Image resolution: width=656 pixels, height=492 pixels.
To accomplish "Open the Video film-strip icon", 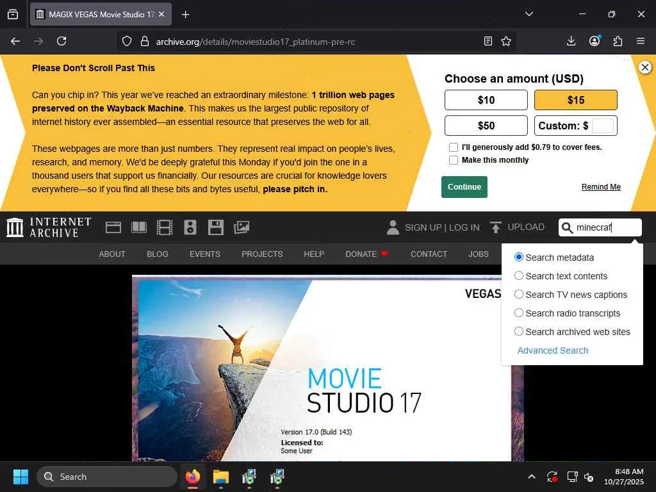I will click(x=165, y=227).
